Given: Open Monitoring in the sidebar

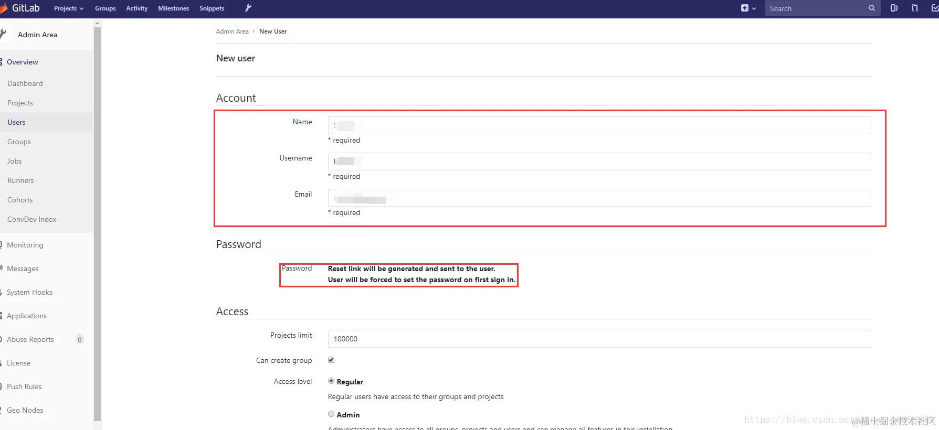Looking at the screenshot, I should pyautogui.click(x=25, y=245).
